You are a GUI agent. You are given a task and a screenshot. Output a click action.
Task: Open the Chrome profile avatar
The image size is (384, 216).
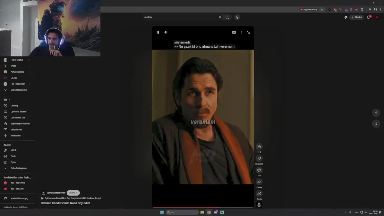[375, 10]
